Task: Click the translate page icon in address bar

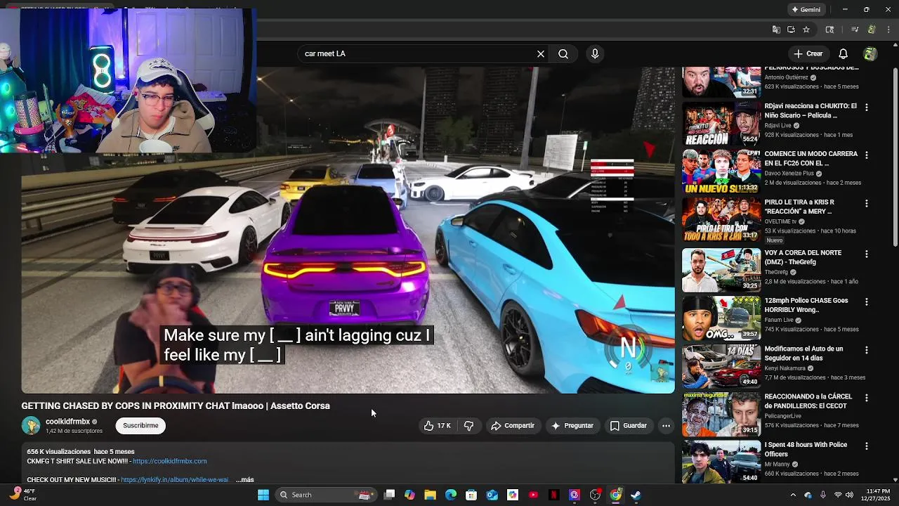Action: click(x=776, y=30)
